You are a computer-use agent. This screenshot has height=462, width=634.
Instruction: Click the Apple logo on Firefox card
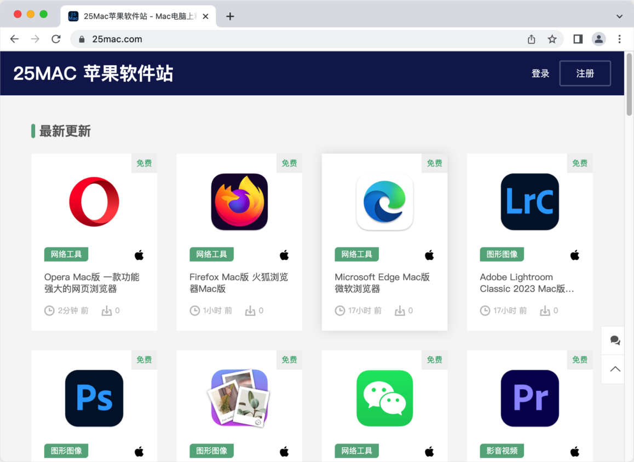coord(284,255)
